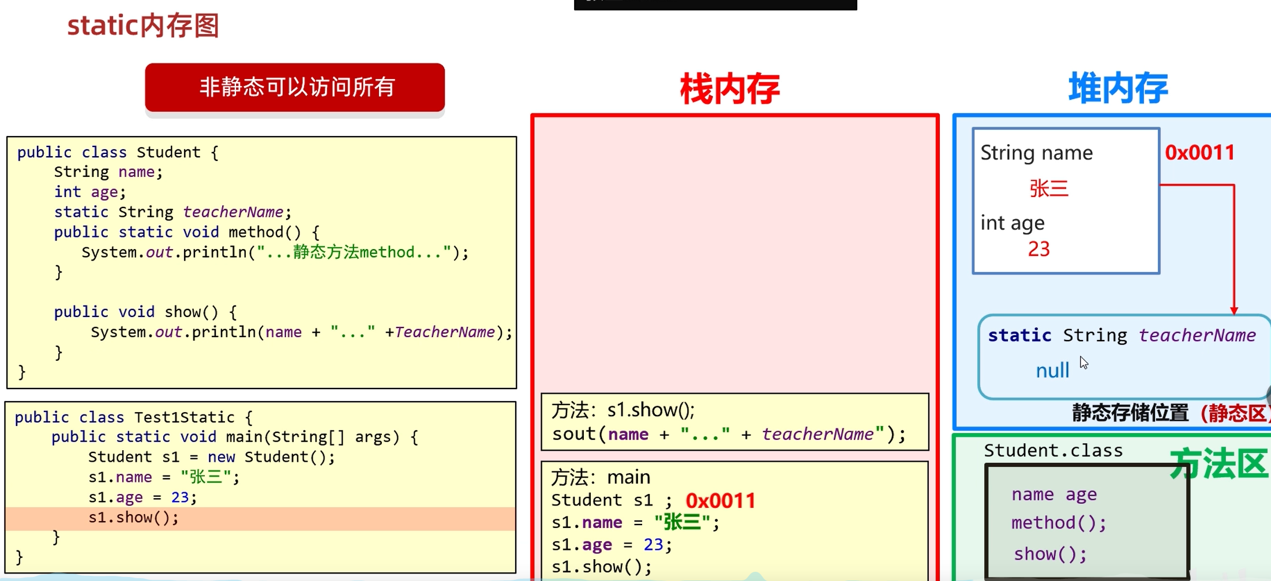This screenshot has height=581, width=1271.
Task: Click the mouse cursor arrow near null
Action: (x=1084, y=363)
